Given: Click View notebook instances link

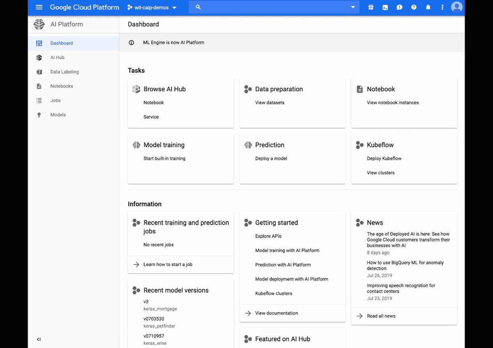Looking at the screenshot, I should pos(393,103).
